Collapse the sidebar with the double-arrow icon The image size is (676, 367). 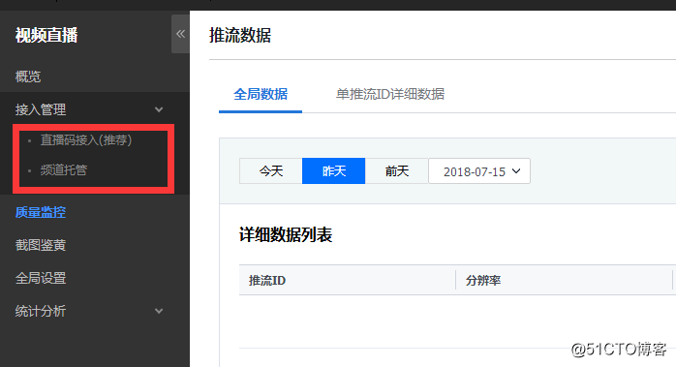tap(180, 34)
